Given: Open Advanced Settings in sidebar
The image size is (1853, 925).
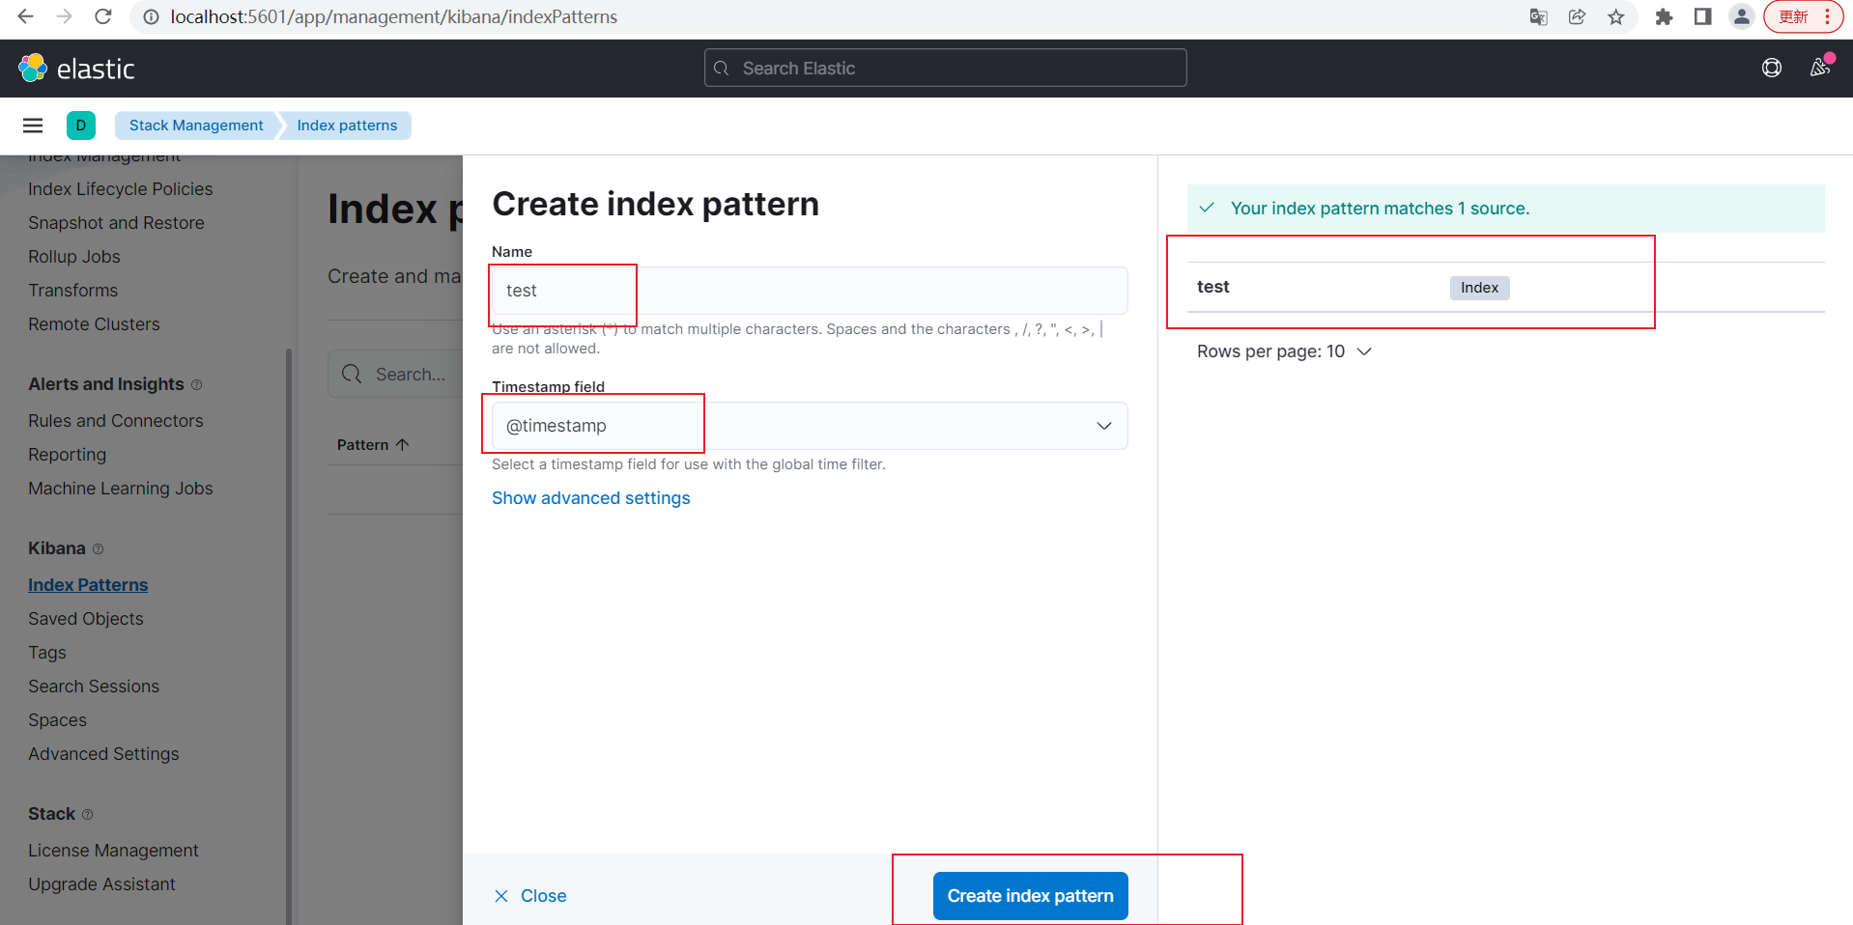Looking at the screenshot, I should coord(103,754).
